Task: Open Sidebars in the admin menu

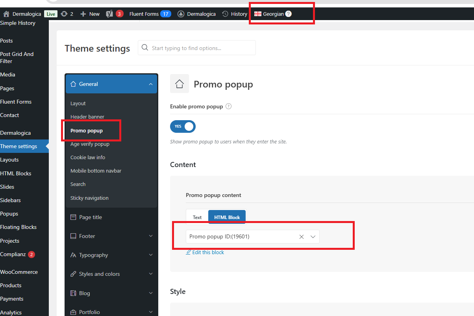Action: (10, 200)
